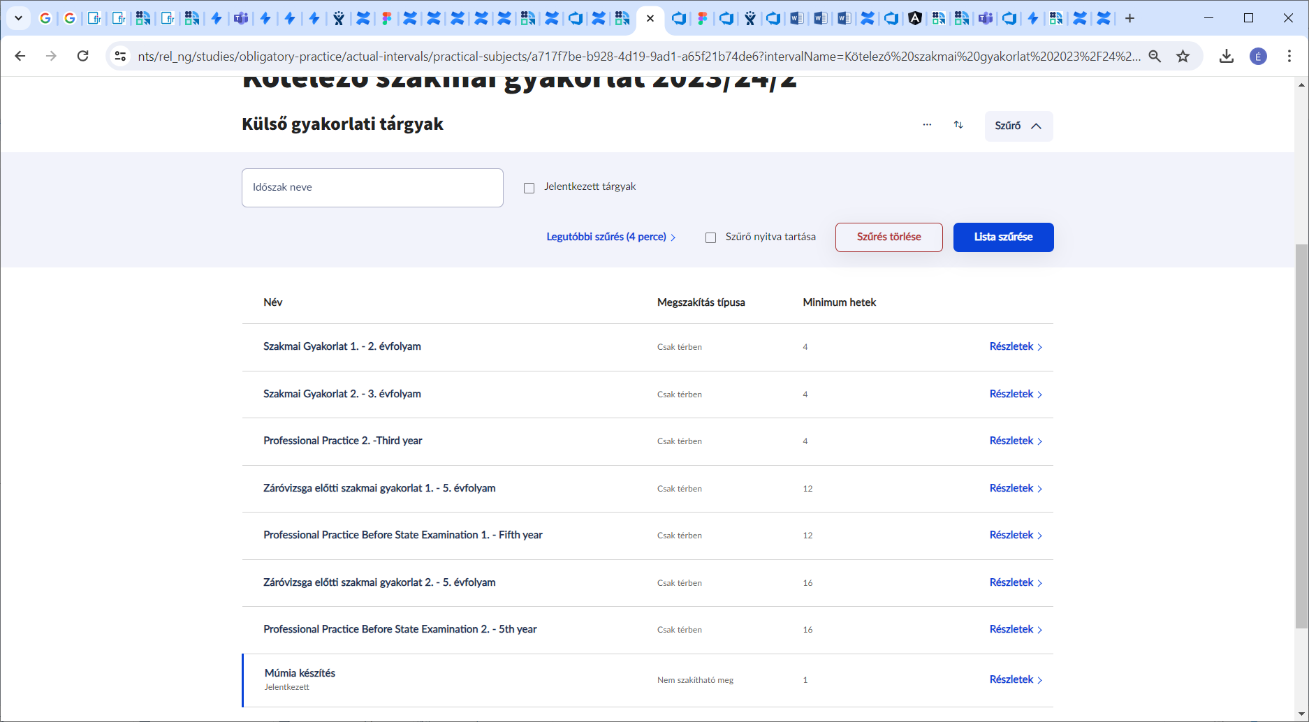Open a new browser tab

pos(1129,18)
